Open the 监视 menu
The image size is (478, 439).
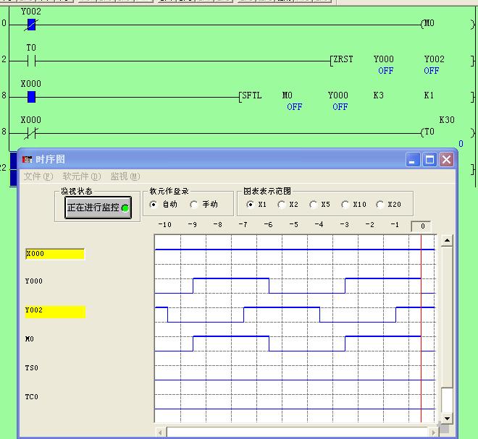point(125,176)
